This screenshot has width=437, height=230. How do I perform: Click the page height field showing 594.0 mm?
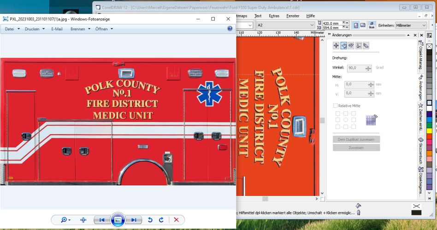pos(332,28)
